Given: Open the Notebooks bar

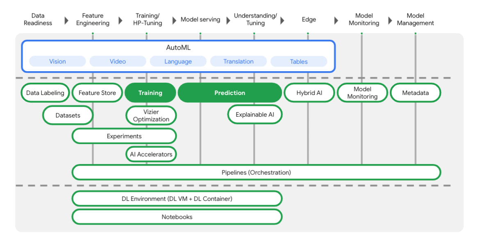Looking at the screenshot, I should 177,217.
